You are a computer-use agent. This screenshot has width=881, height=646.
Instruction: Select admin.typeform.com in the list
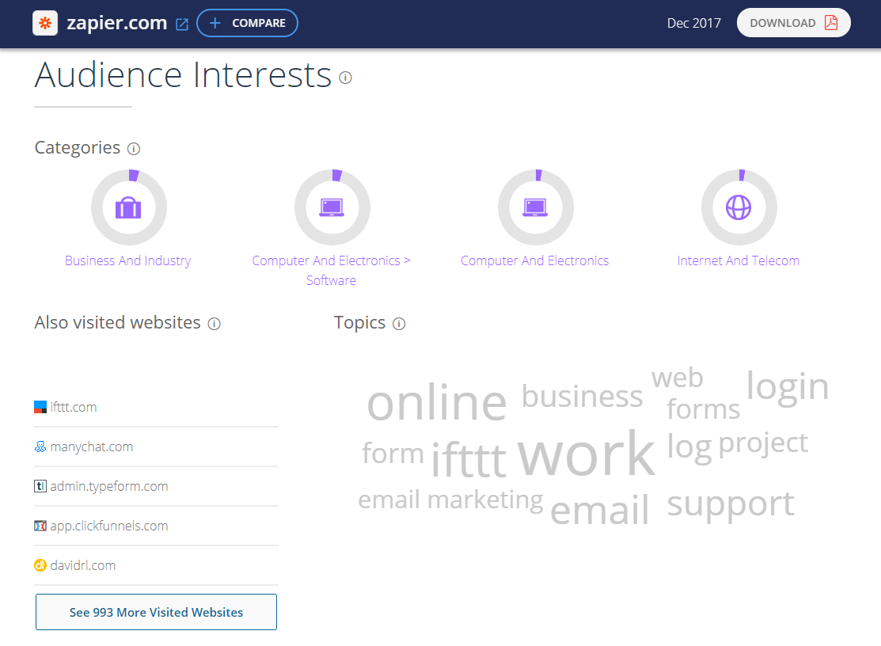coord(108,486)
